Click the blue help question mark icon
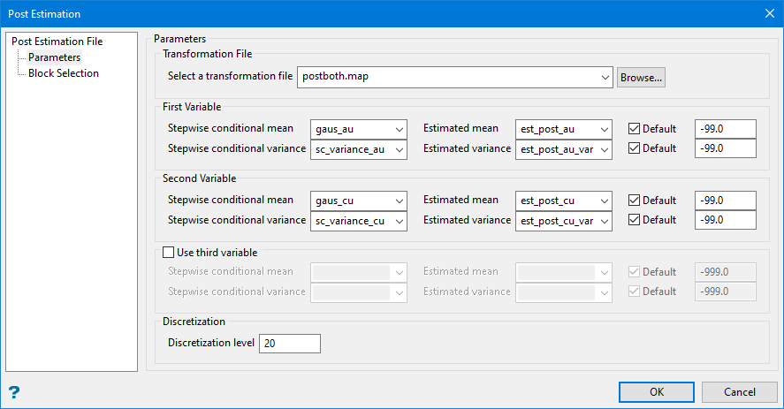This screenshot has height=409, width=784. click(14, 392)
